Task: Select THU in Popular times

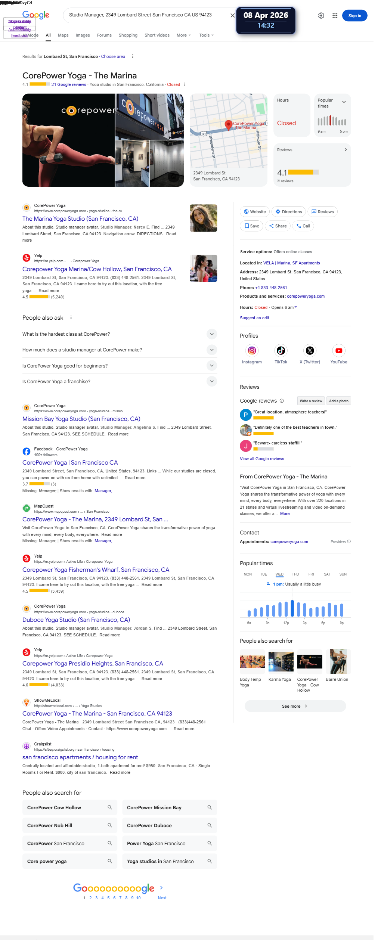Action: point(295,574)
